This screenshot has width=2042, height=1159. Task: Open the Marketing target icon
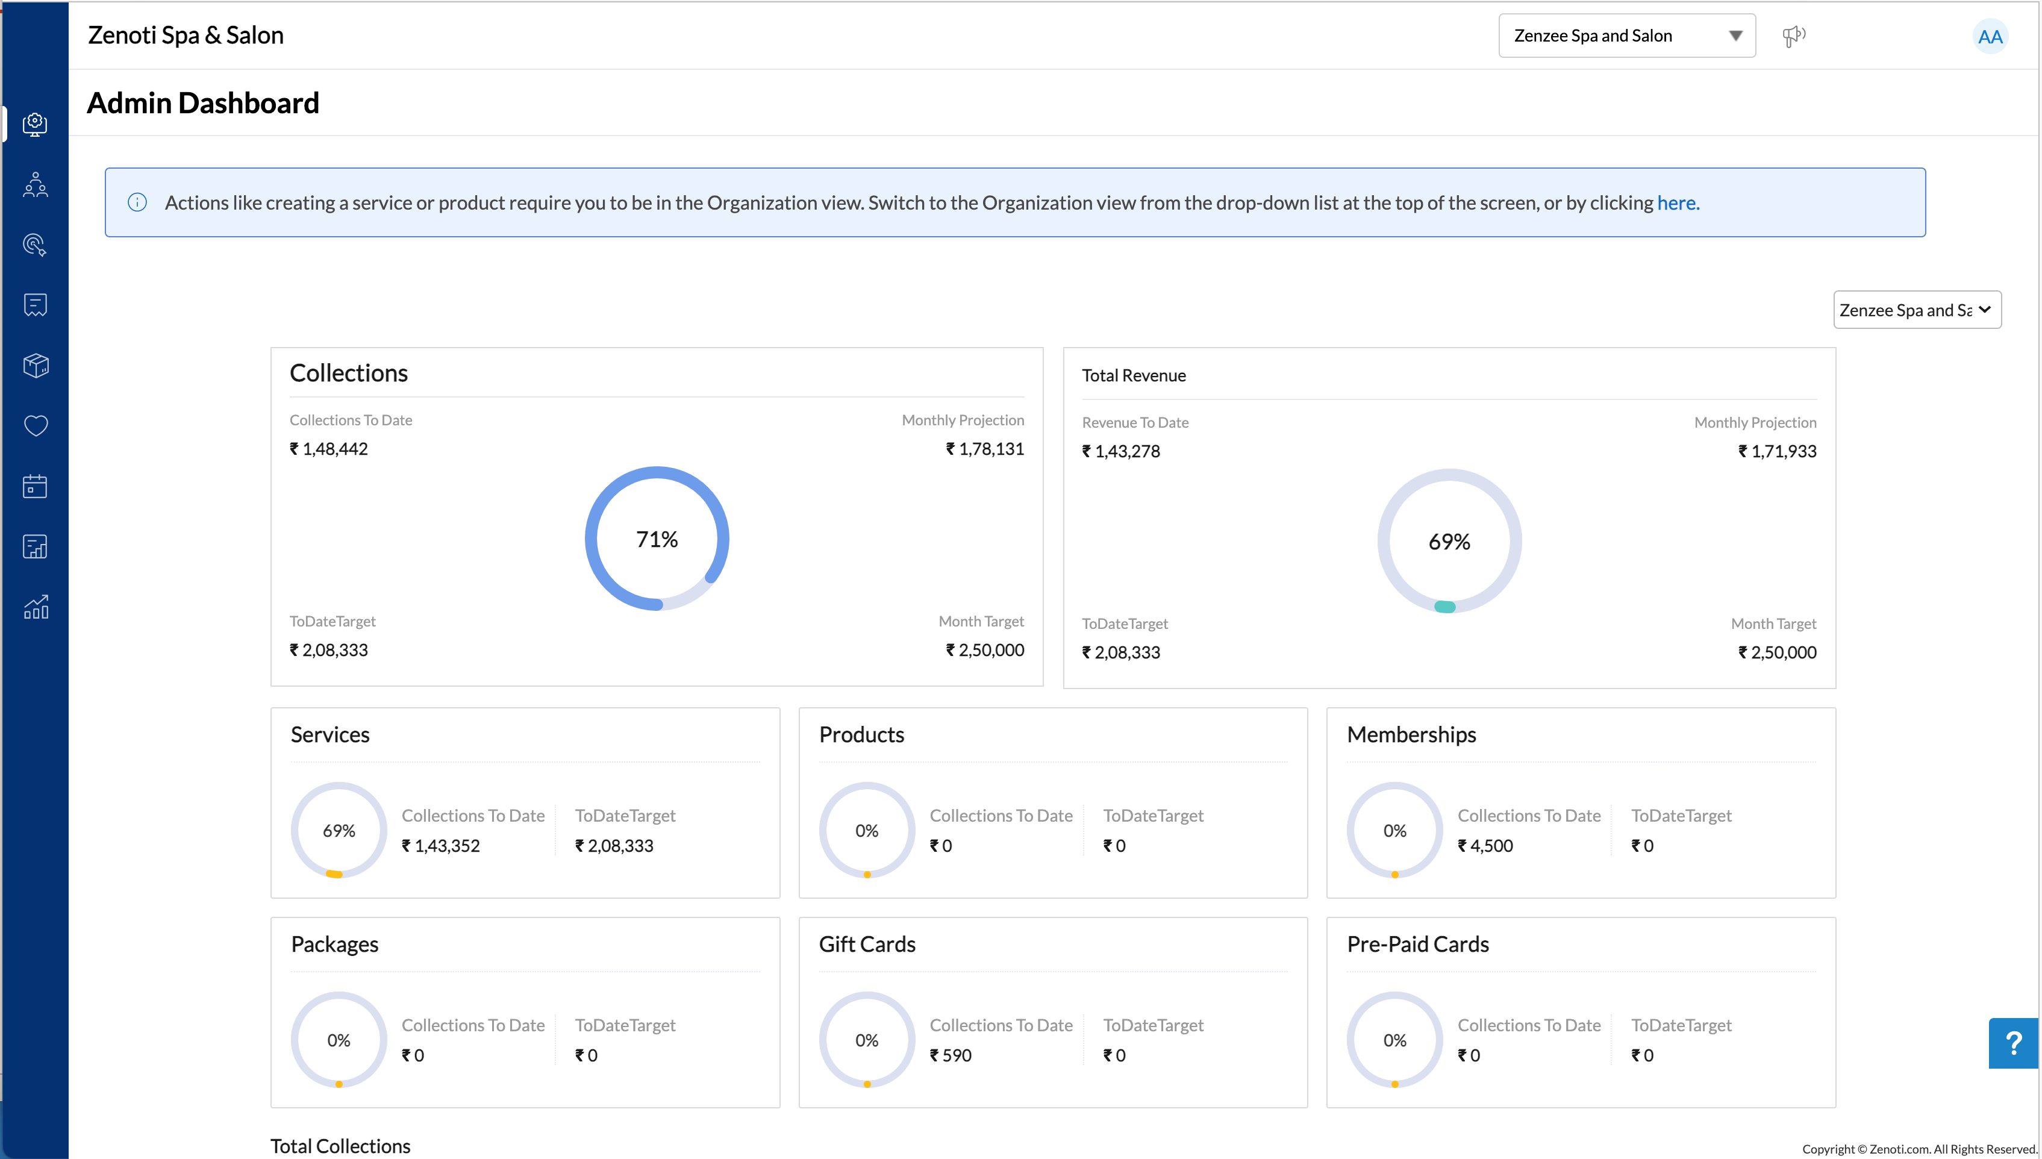[x=34, y=245]
